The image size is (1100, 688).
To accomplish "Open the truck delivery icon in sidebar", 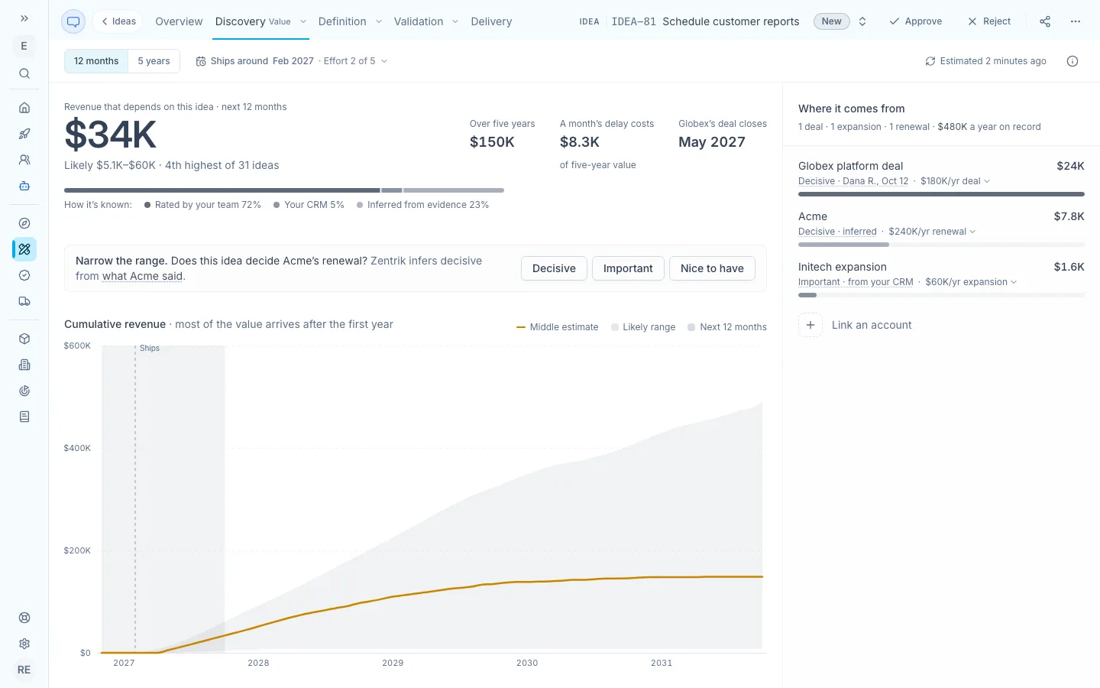I will click(24, 301).
